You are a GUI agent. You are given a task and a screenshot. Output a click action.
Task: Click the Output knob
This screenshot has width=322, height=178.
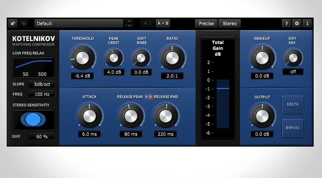pyautogui.click(x=262, y=116)
